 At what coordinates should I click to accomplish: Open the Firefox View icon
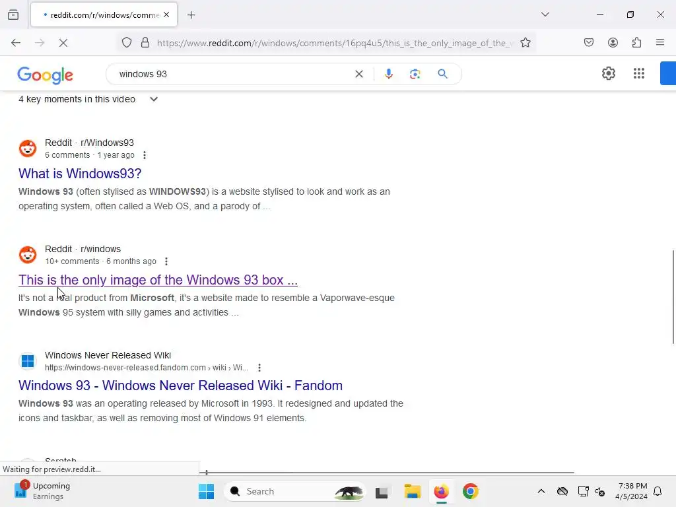coord(13,15)
